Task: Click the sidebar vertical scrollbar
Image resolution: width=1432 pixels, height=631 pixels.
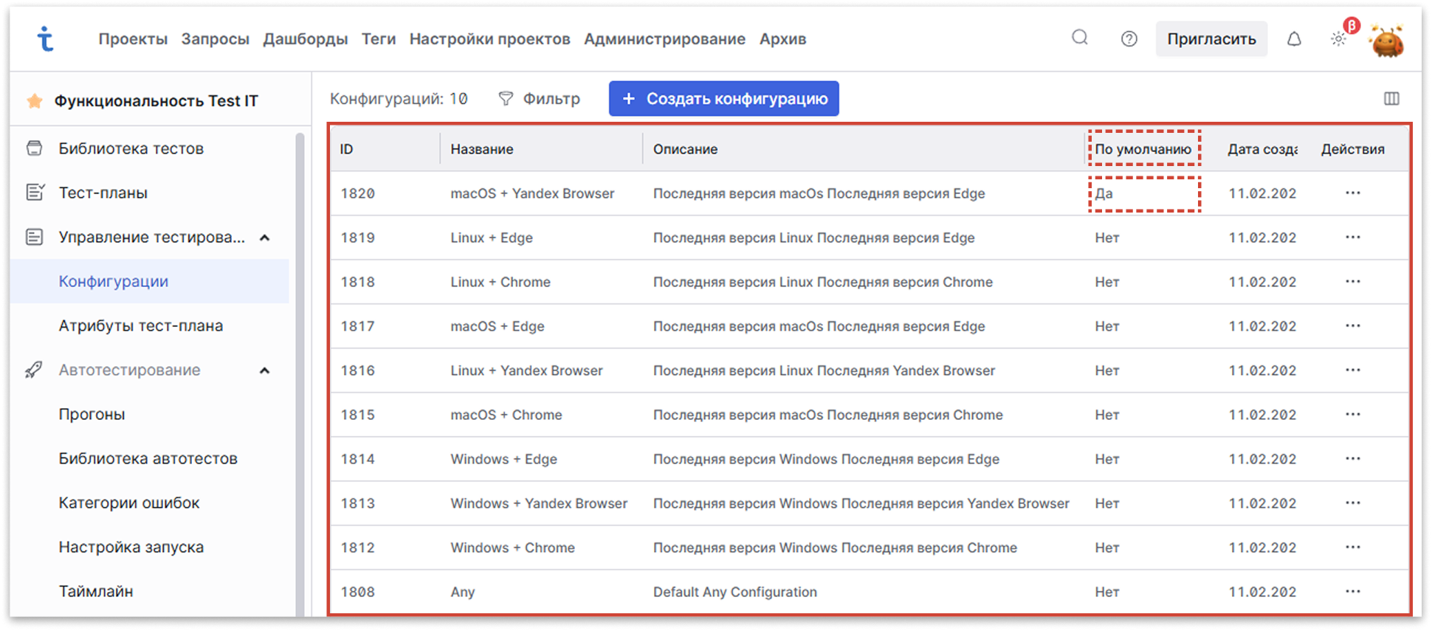Action: (300, 373)
